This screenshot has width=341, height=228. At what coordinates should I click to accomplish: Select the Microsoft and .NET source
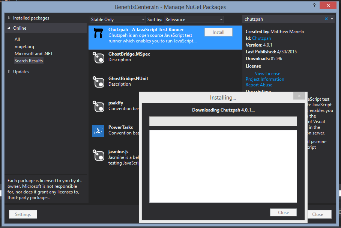(34, 54)
